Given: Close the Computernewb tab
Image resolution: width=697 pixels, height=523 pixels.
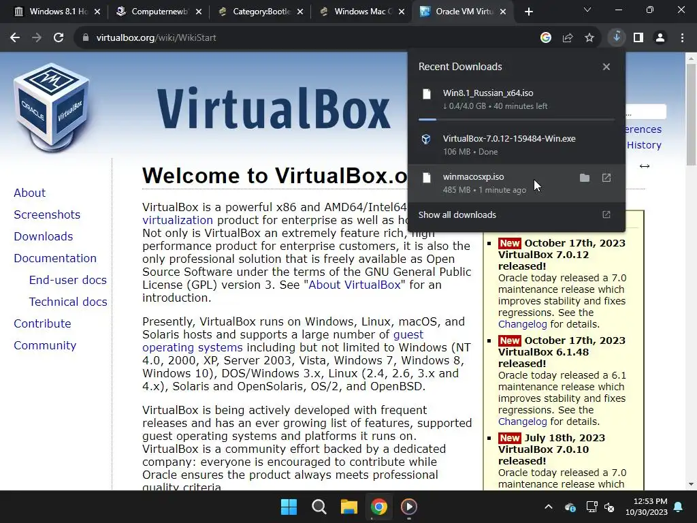Looking at the screenshot, I should coord(199,12).
